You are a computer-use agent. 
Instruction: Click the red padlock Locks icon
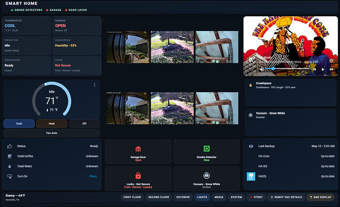(x=138, y=175)
